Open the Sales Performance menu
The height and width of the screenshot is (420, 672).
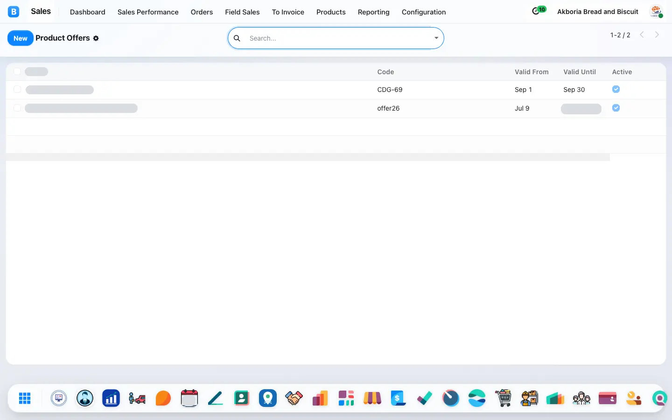click(x=148, y=12)
